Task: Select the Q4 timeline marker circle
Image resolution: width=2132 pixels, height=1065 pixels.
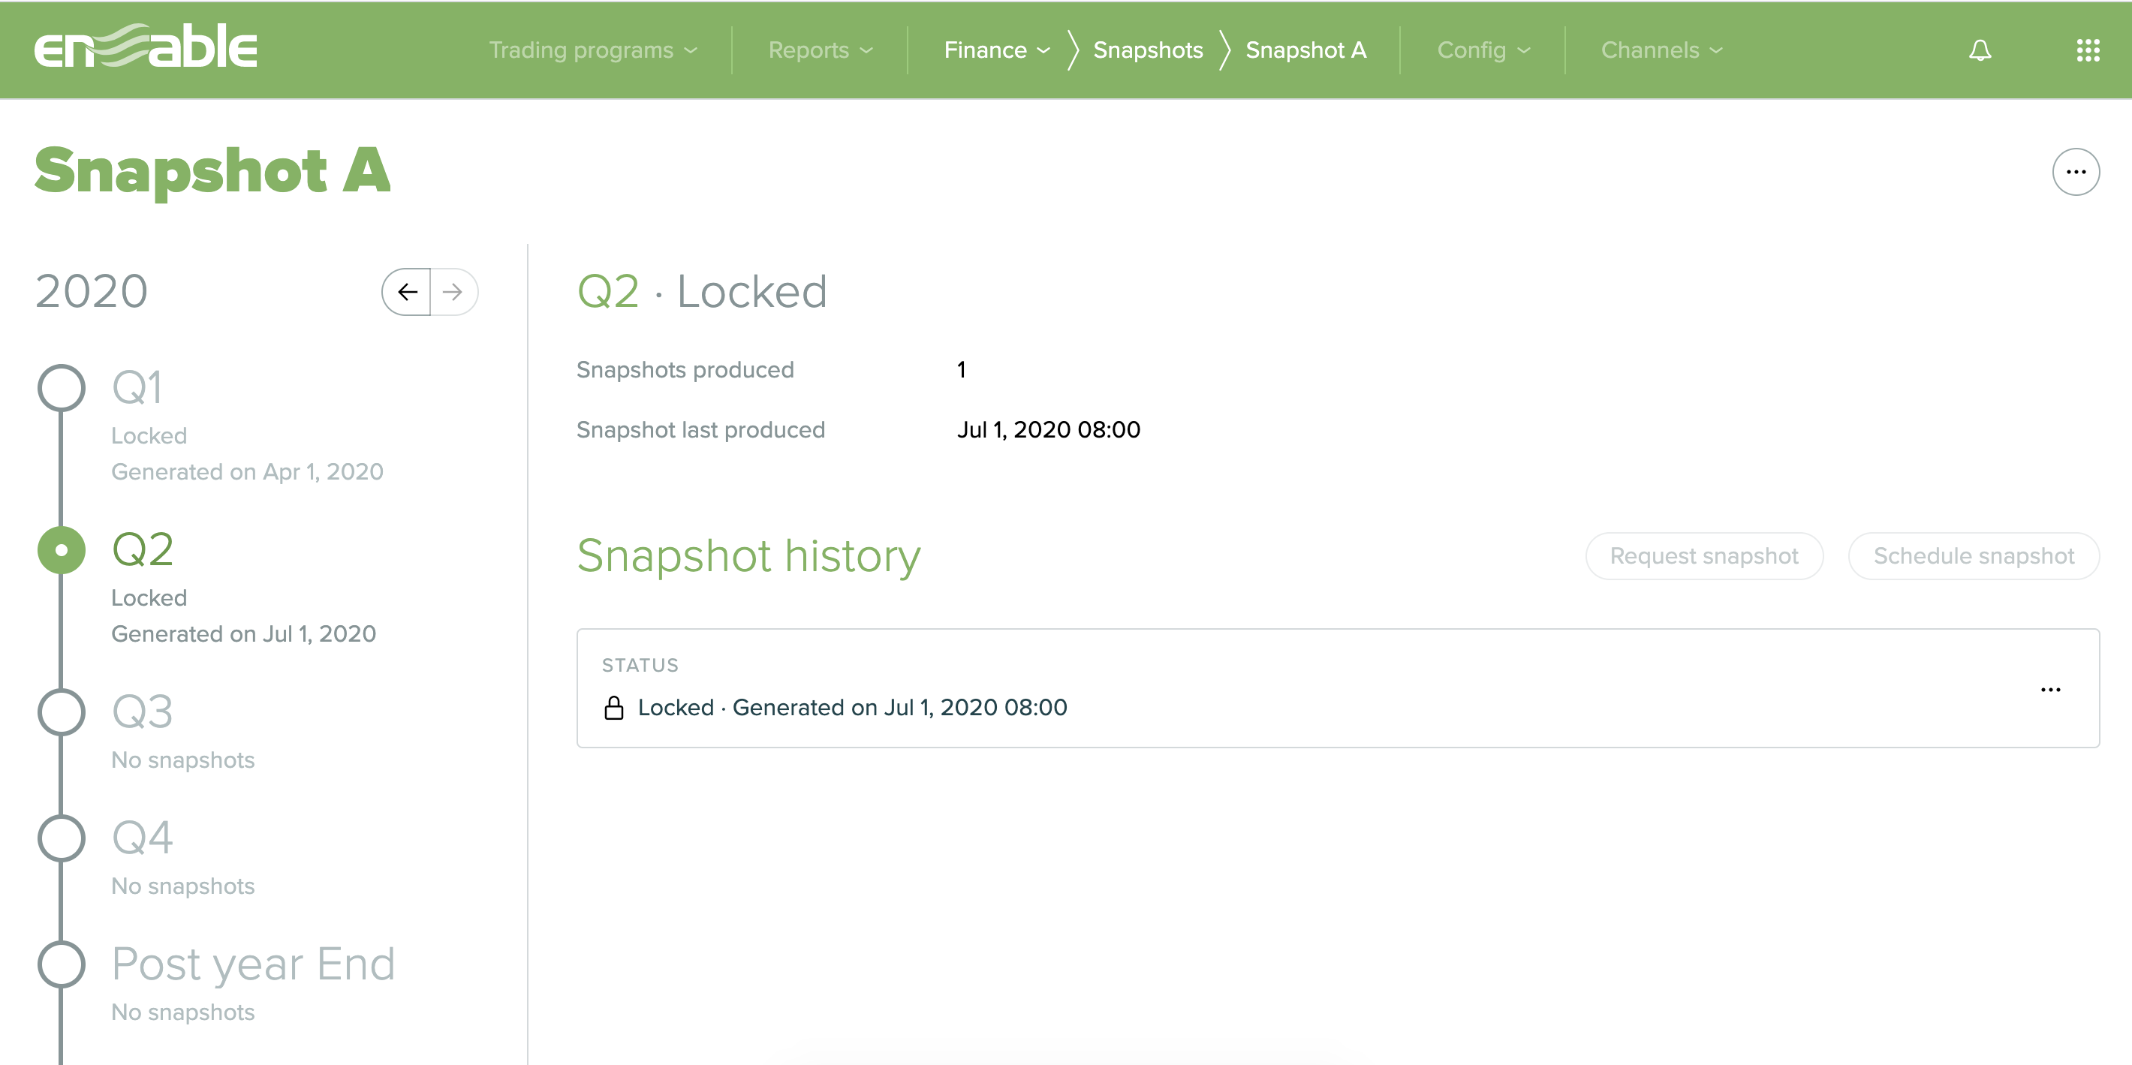Action: point(62,837)
